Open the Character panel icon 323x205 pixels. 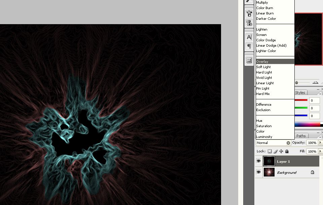point(249,37)
